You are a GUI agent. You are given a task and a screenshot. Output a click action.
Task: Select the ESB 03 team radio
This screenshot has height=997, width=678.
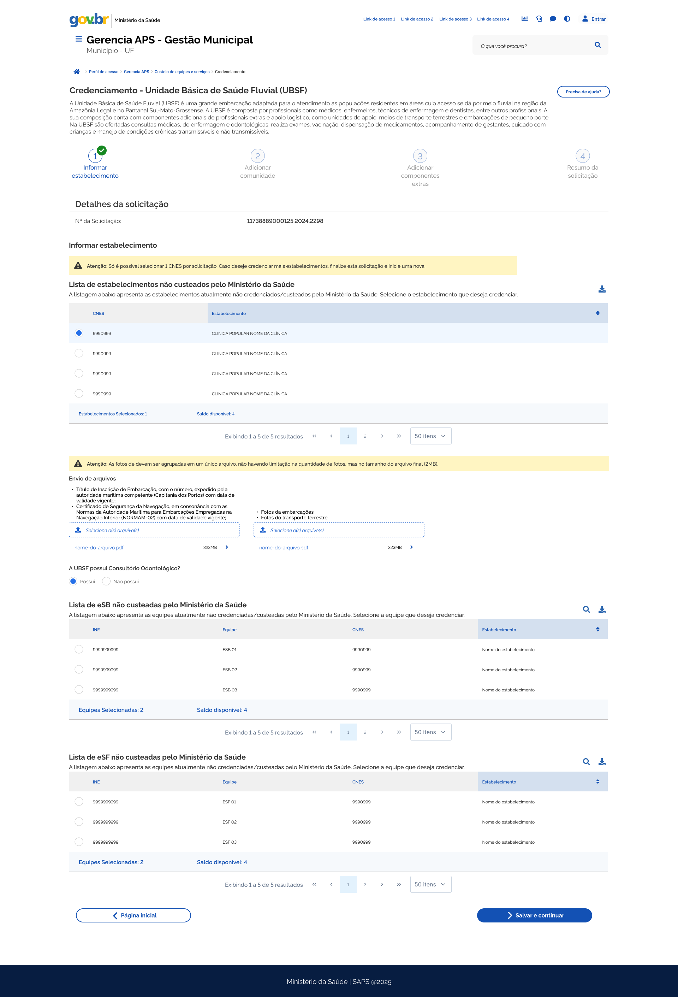pyautogui.click(x=79, y=689)
